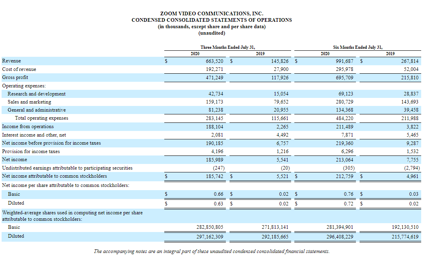Screen dimensions: 424x257
Task: Click sales and marketing value 159,173
Action: coord(215,102)
